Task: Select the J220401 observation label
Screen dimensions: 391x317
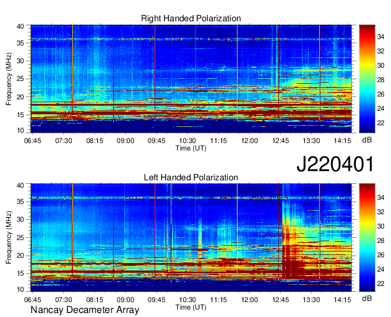Action: [335, 164]
